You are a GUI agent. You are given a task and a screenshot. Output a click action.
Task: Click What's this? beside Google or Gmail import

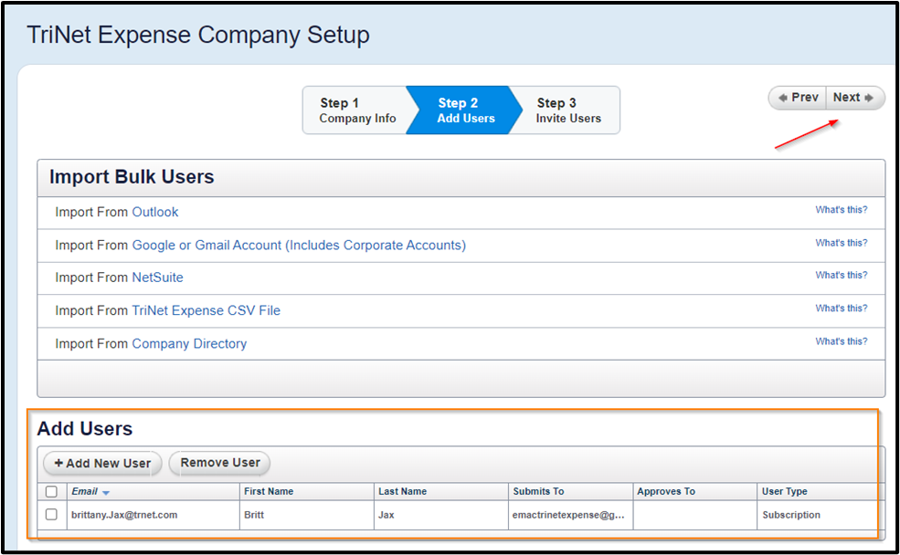pyautogui.click(x=841, y=243)
